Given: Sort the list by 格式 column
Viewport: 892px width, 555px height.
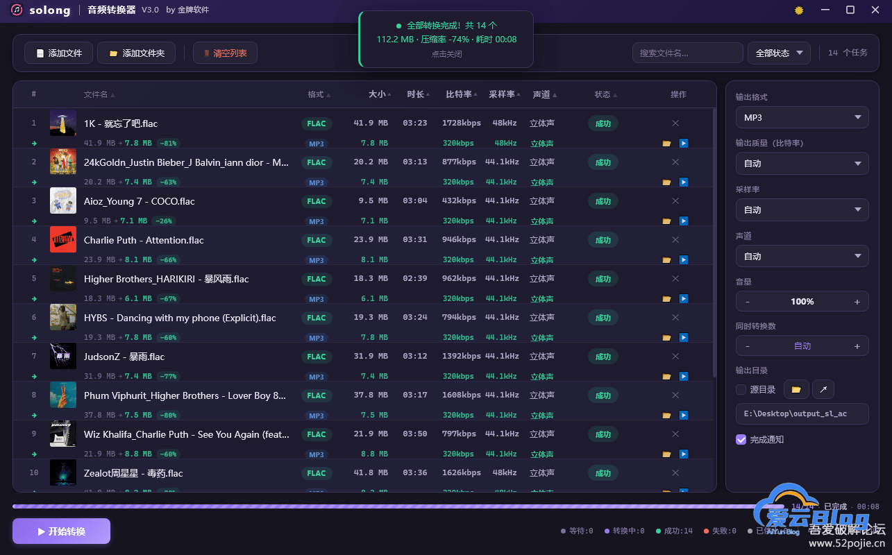Looking at the screenshot, I should pos(319,95).
